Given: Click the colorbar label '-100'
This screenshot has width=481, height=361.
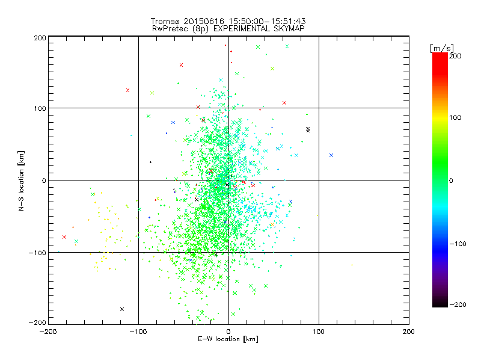Looking at the screenshot, I should [458, 244].
